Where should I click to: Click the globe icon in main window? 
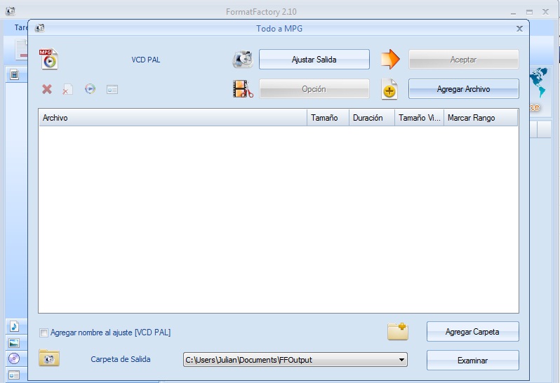[x=538, y=81]
